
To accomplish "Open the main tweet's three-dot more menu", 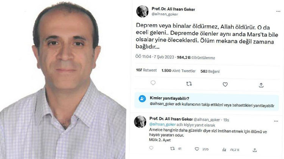I will pos(278,11).
